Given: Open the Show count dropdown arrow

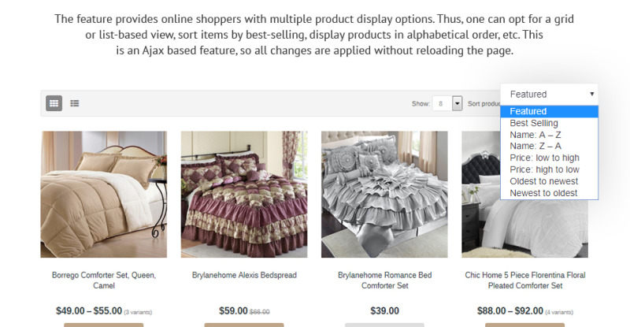Looking at the screenshot, I should click(457, 103).
